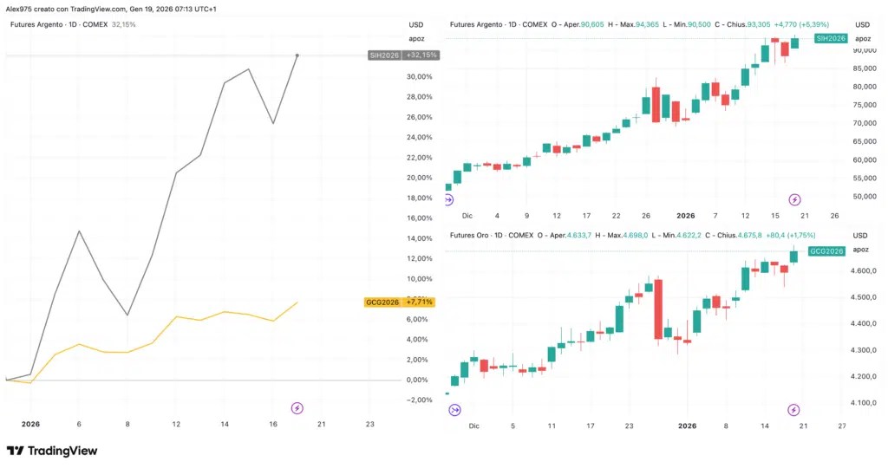Click the 'Futures Argento · 1D · COMEX' title of the candlestick chart

click(x=499, y=25)
